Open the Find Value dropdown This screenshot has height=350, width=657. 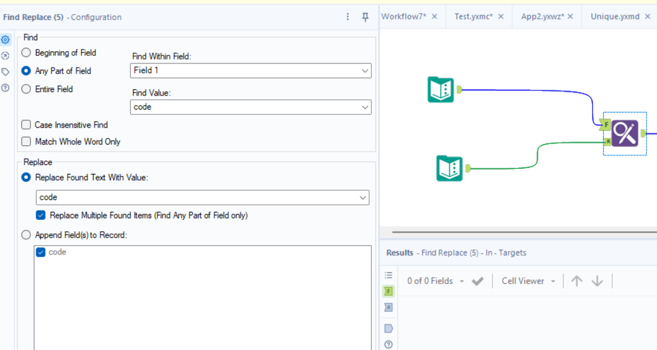coord(366,107)
